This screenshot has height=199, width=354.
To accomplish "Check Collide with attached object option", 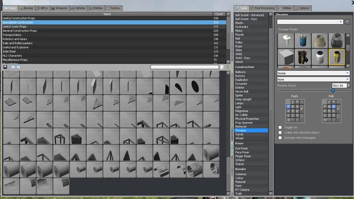I will click(280, 133).
